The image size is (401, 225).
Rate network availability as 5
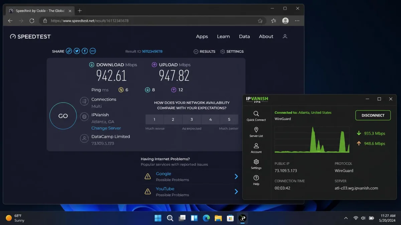[229, 119]
